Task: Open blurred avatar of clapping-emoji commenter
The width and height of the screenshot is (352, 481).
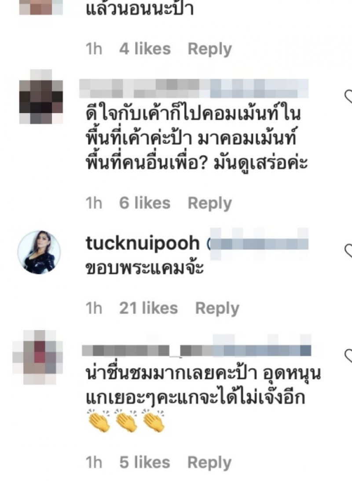Action: coord(38,357)
